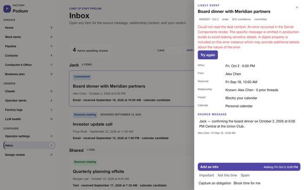The image size is (304, 190).
Task: Click the From value Alex Chen
Action: 233,74
